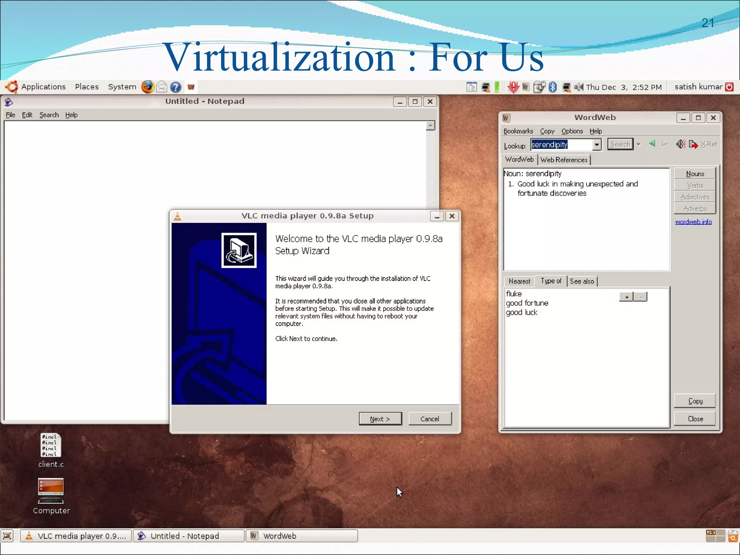This screenshot has height=555, width=740.
Task: Open WordWeb's Bookmarks menu
Action: click(518, 131)
